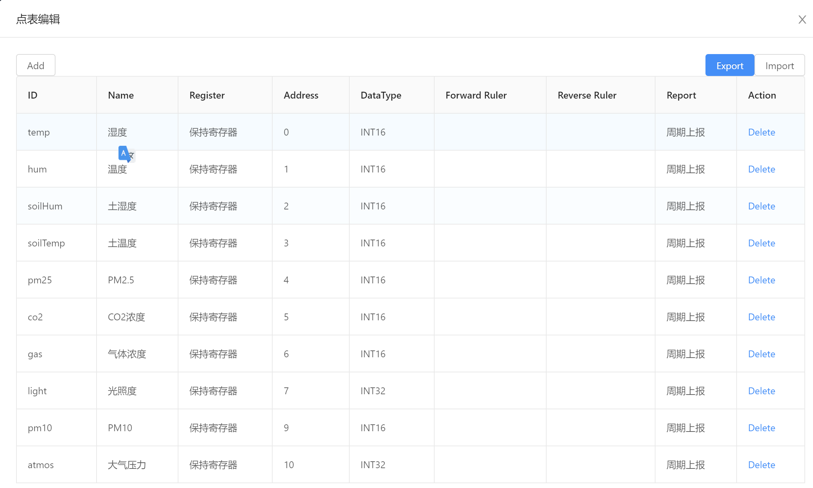Click the Register cell for gas

213,354
